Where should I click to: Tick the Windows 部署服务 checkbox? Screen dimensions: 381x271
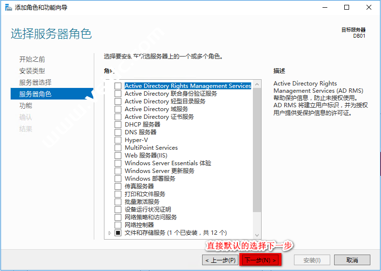click(118, 179)
